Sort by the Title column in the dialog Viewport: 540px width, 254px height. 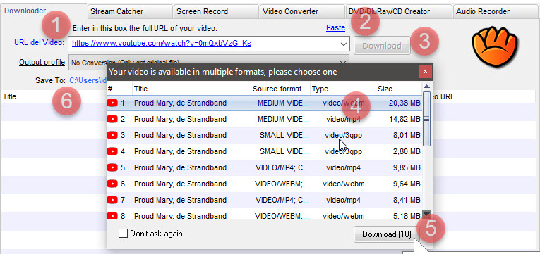coord(191,89)
